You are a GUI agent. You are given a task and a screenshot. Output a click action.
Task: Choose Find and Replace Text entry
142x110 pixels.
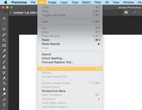point(70,62)
